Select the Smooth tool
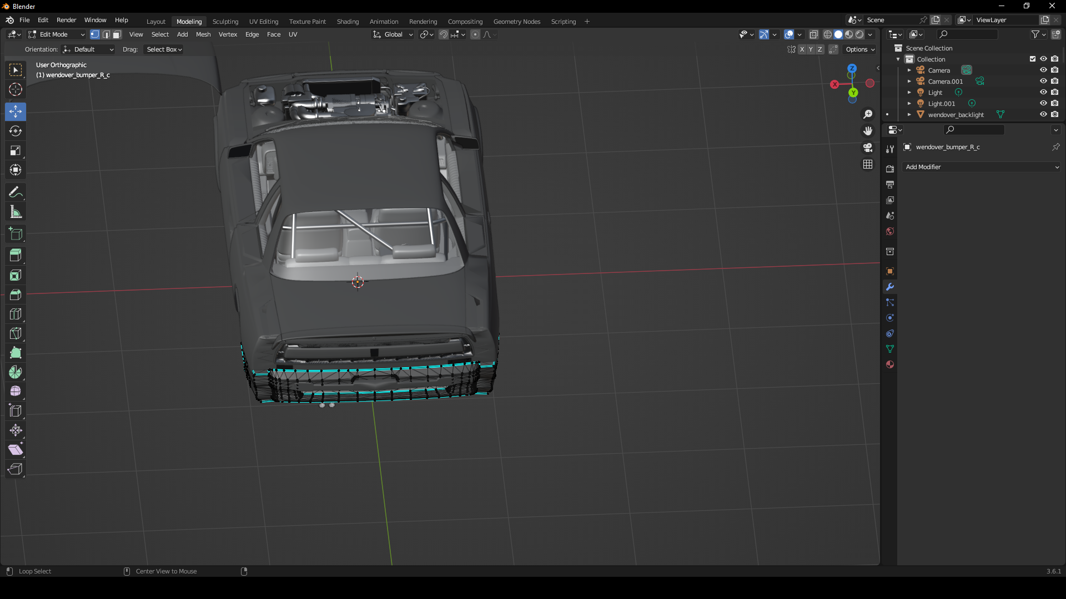This screenshot has width=1066, height=599. click(16, 392)
